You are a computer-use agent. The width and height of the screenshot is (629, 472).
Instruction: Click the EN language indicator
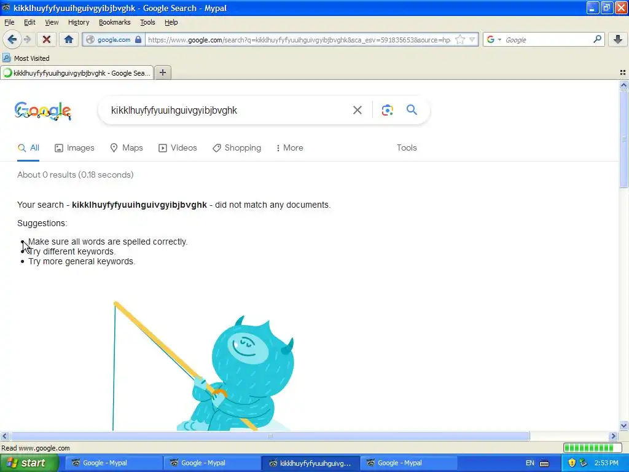(x=530, y=463)
